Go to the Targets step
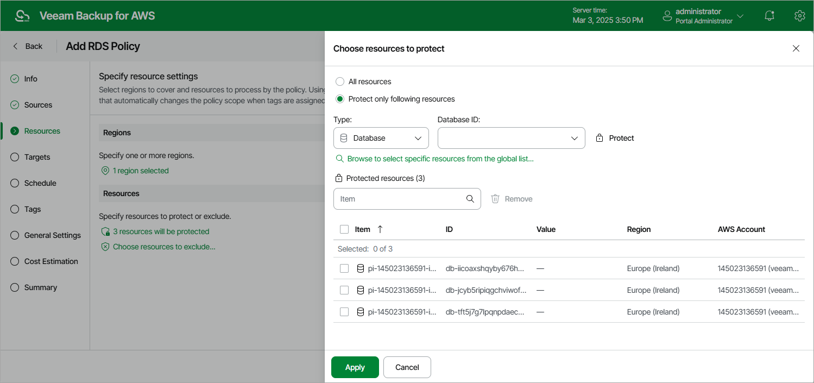Image resolution: width=814 pixels, height=383 pixels. [37, 157]
